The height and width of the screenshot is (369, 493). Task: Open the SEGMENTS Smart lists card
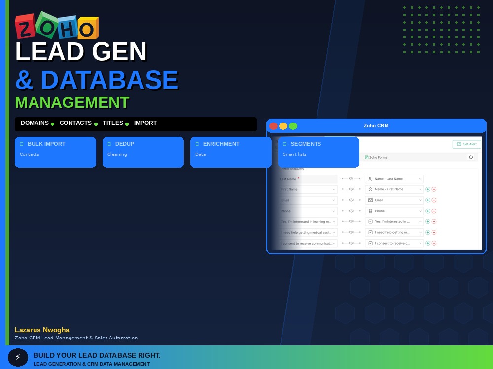pyautogui.click(x=318, y=152)
